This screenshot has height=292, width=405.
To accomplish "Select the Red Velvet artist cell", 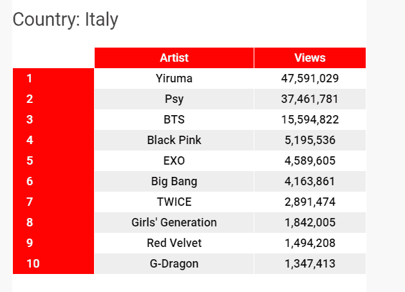I will coord(174,243).
